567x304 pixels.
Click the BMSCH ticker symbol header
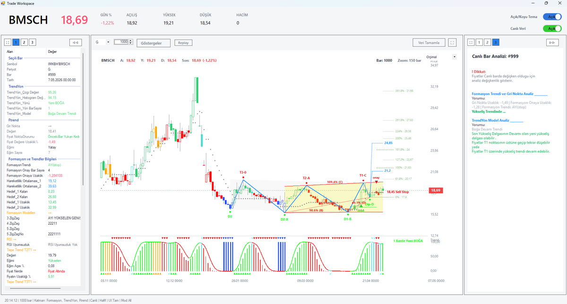pos(28,20)
